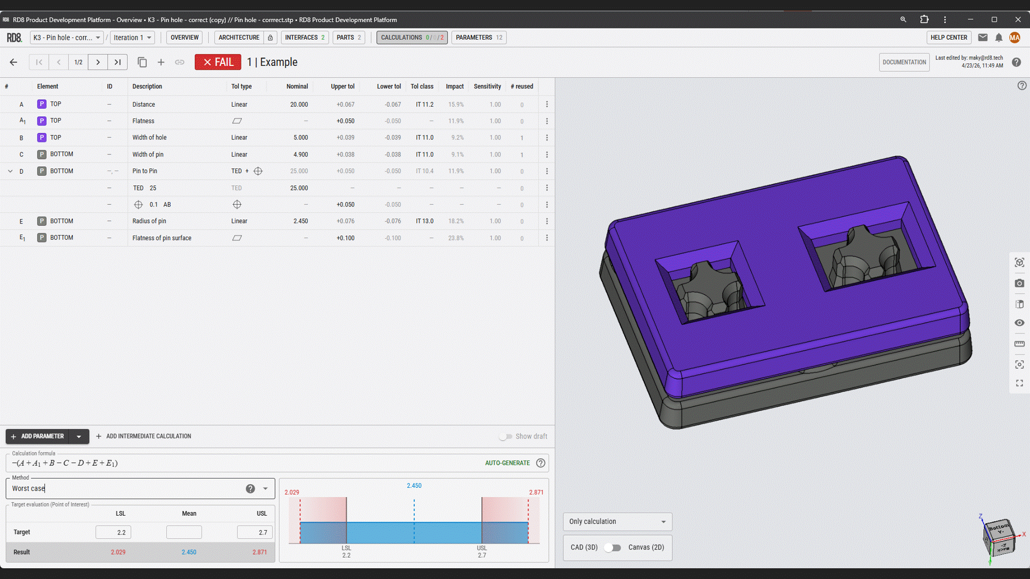
Task: Jump to the last calculation page
Action: 117,62
